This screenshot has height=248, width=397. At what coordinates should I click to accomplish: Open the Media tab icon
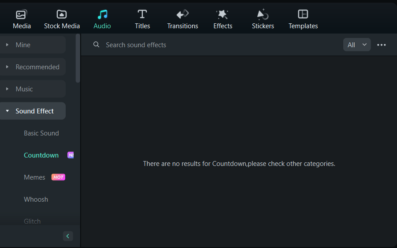pos(22,14)
